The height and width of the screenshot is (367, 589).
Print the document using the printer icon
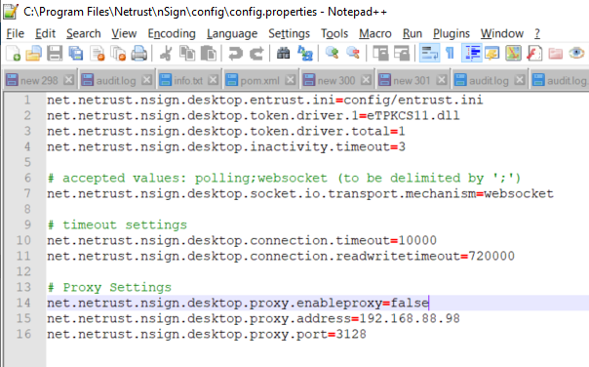tap(139, 53)
